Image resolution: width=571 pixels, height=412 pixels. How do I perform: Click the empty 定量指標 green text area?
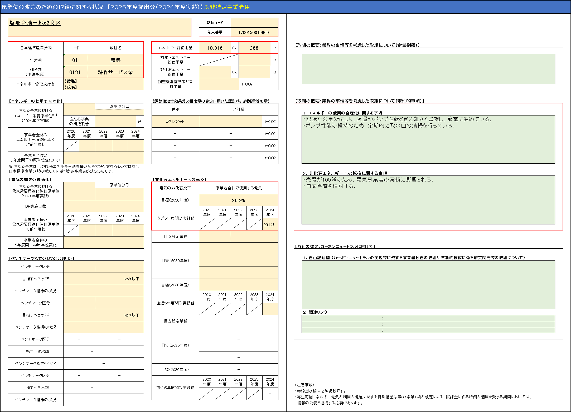428,69
